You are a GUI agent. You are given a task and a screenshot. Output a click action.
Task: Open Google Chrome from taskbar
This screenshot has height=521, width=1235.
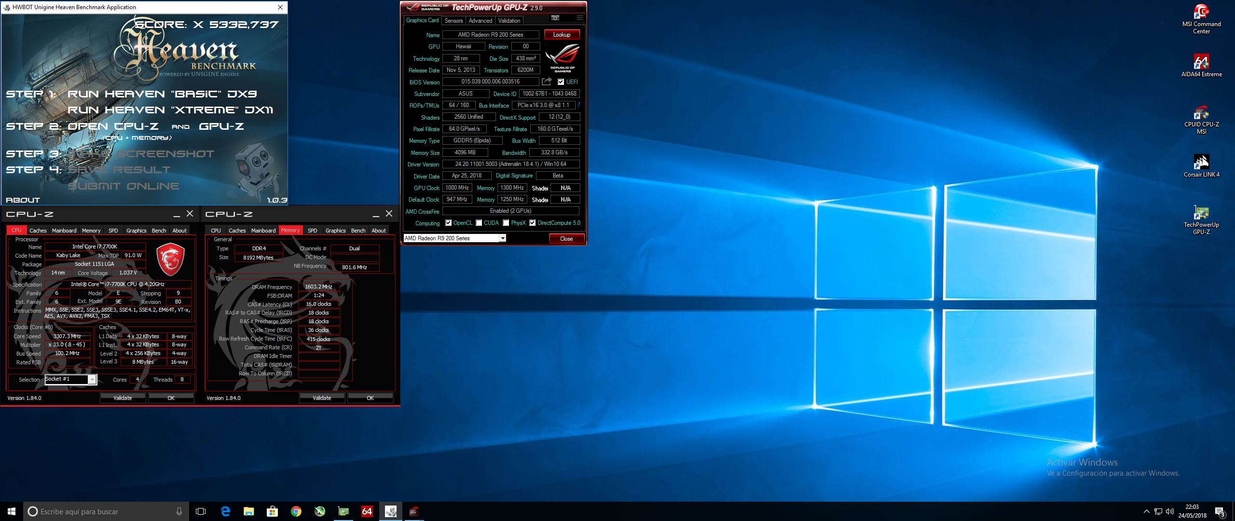pyautogui.click(x=296, y=511)
